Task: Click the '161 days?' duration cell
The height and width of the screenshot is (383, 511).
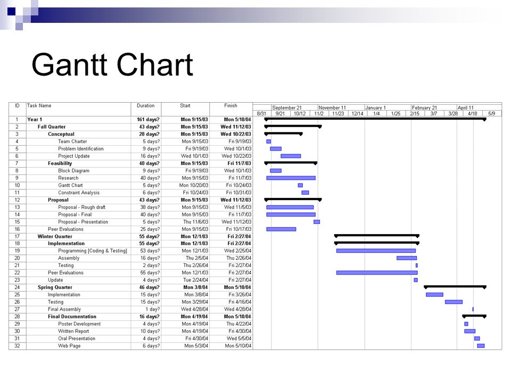Action: pyautogui.click(x=149, y=120)
